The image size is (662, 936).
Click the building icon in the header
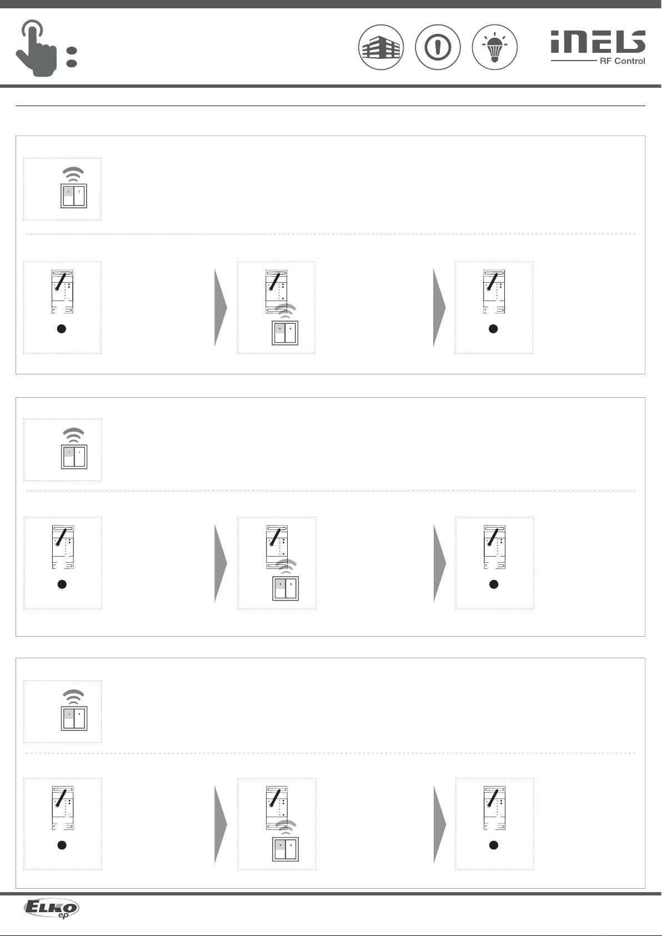(380, 47)
